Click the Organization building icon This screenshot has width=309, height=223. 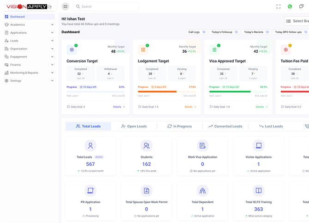6,48
